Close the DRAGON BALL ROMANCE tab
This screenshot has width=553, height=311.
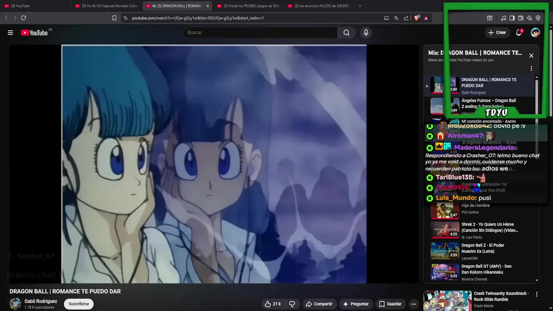pyautogui.click(x=207, y=6)
